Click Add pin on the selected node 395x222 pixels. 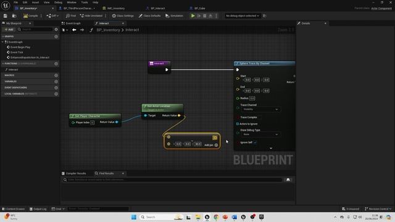(x=211, y=145)
